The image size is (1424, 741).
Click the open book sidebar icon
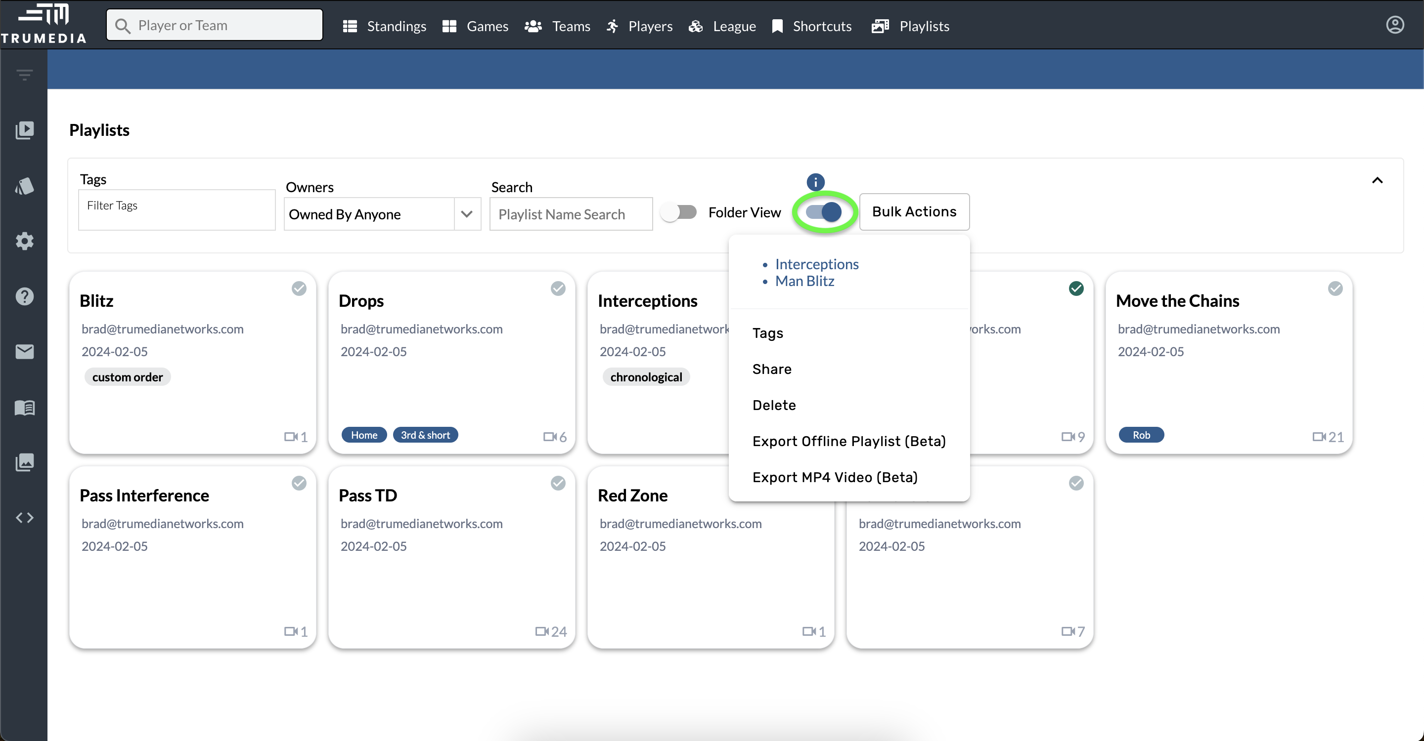(x=24, y=408)
